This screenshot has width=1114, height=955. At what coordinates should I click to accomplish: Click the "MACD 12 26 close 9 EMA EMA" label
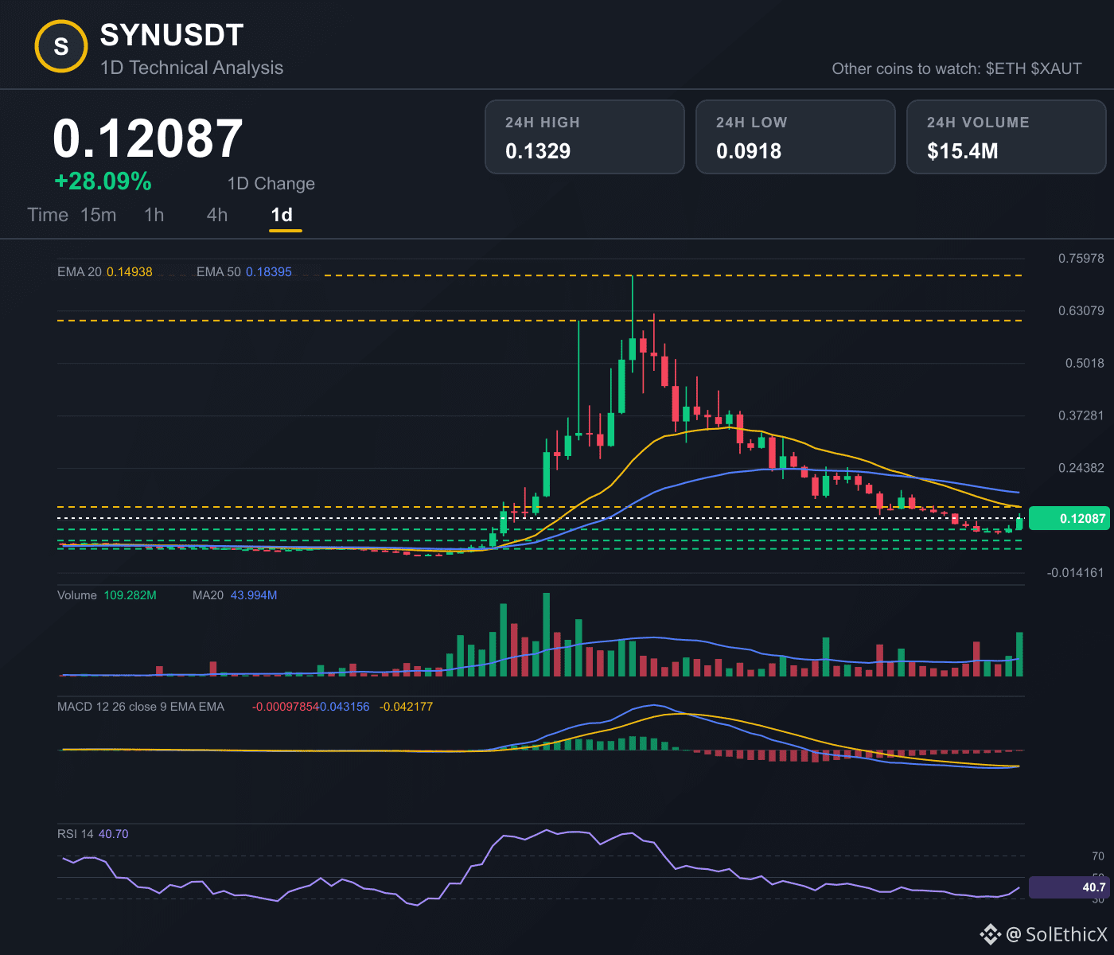(141, 707)
